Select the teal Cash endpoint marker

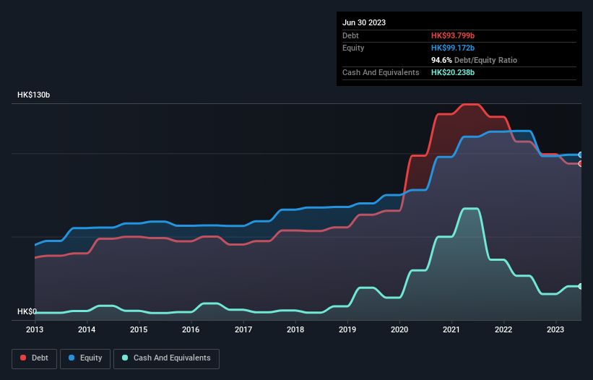click(581, 286)
